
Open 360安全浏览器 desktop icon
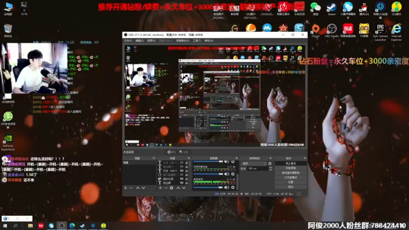8,120
